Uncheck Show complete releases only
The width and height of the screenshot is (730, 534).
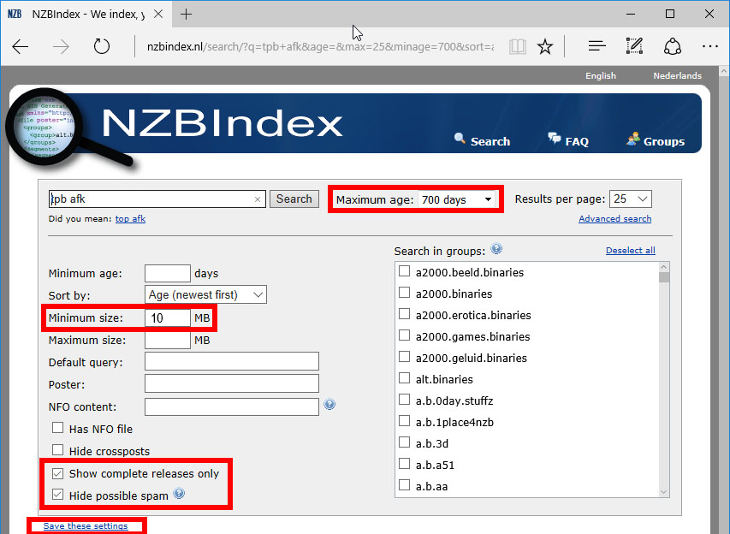point(57,473)
